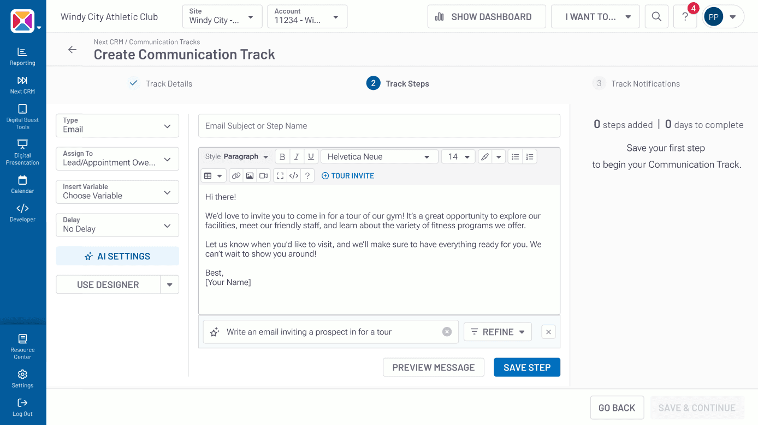Open the Calendar section from the sidebar
This screenshot has height=425, width=758.
click(22, 184)
